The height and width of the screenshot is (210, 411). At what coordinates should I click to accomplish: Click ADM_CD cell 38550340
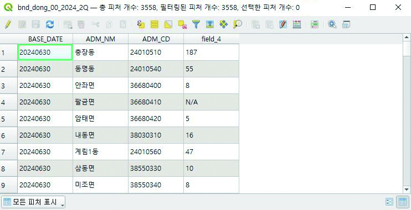point(156,185)
